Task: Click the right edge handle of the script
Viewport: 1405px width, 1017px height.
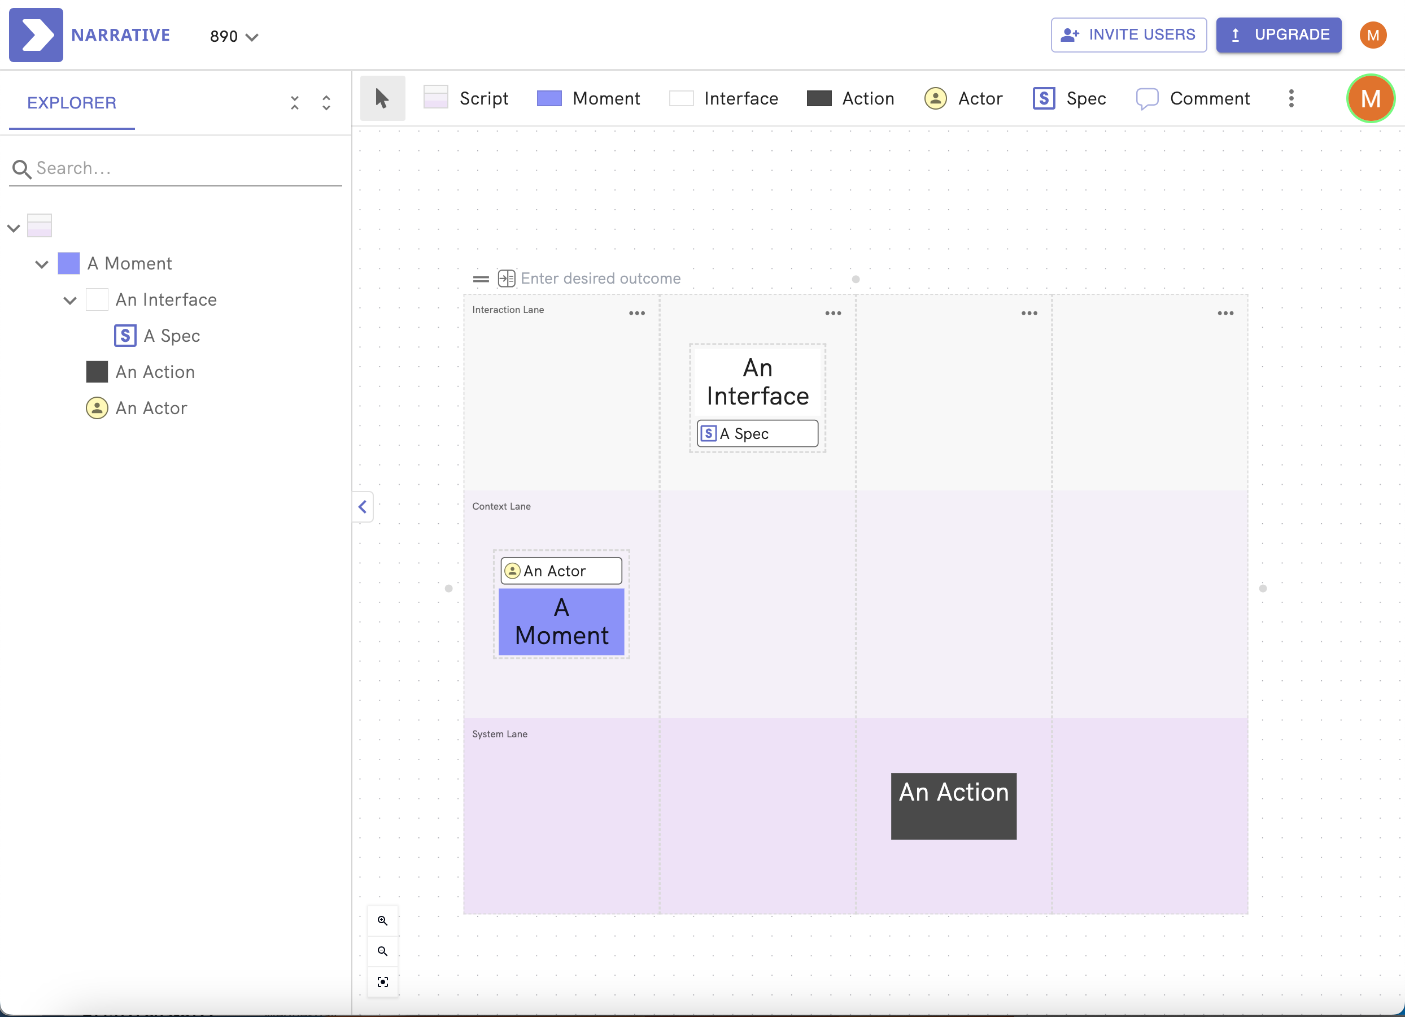Action: pyautogui.click(x=1263, y=589)
